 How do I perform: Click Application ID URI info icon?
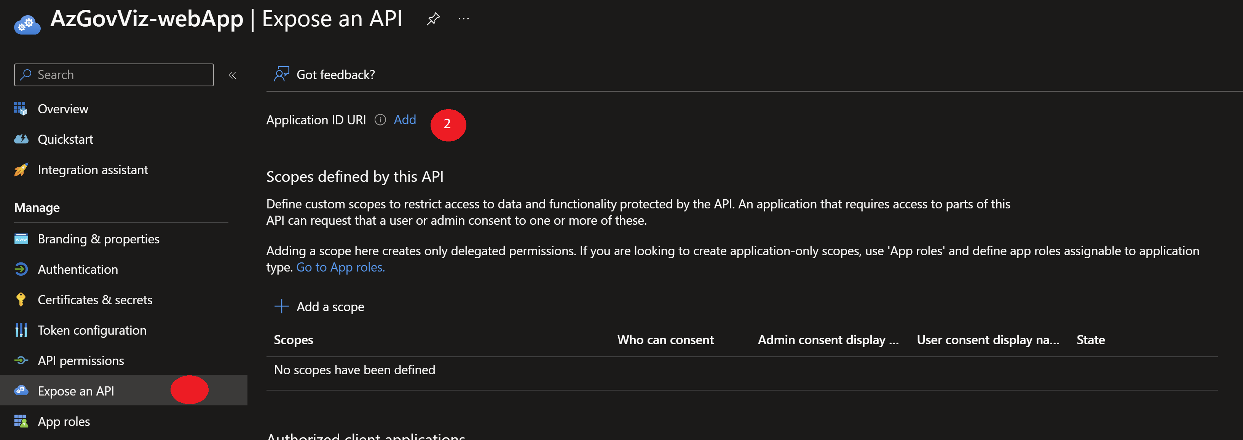pos(380,119)
